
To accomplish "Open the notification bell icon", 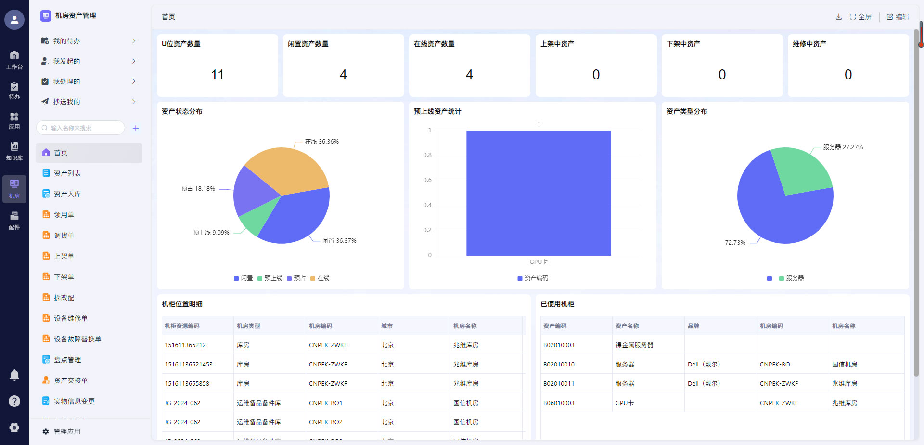I will pyautogui.click(x=14, y=375).
